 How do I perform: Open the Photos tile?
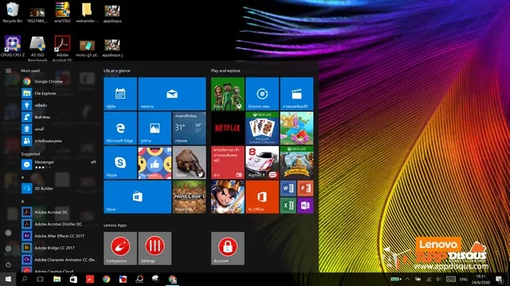pyautogui.click(x=155, y=128)
